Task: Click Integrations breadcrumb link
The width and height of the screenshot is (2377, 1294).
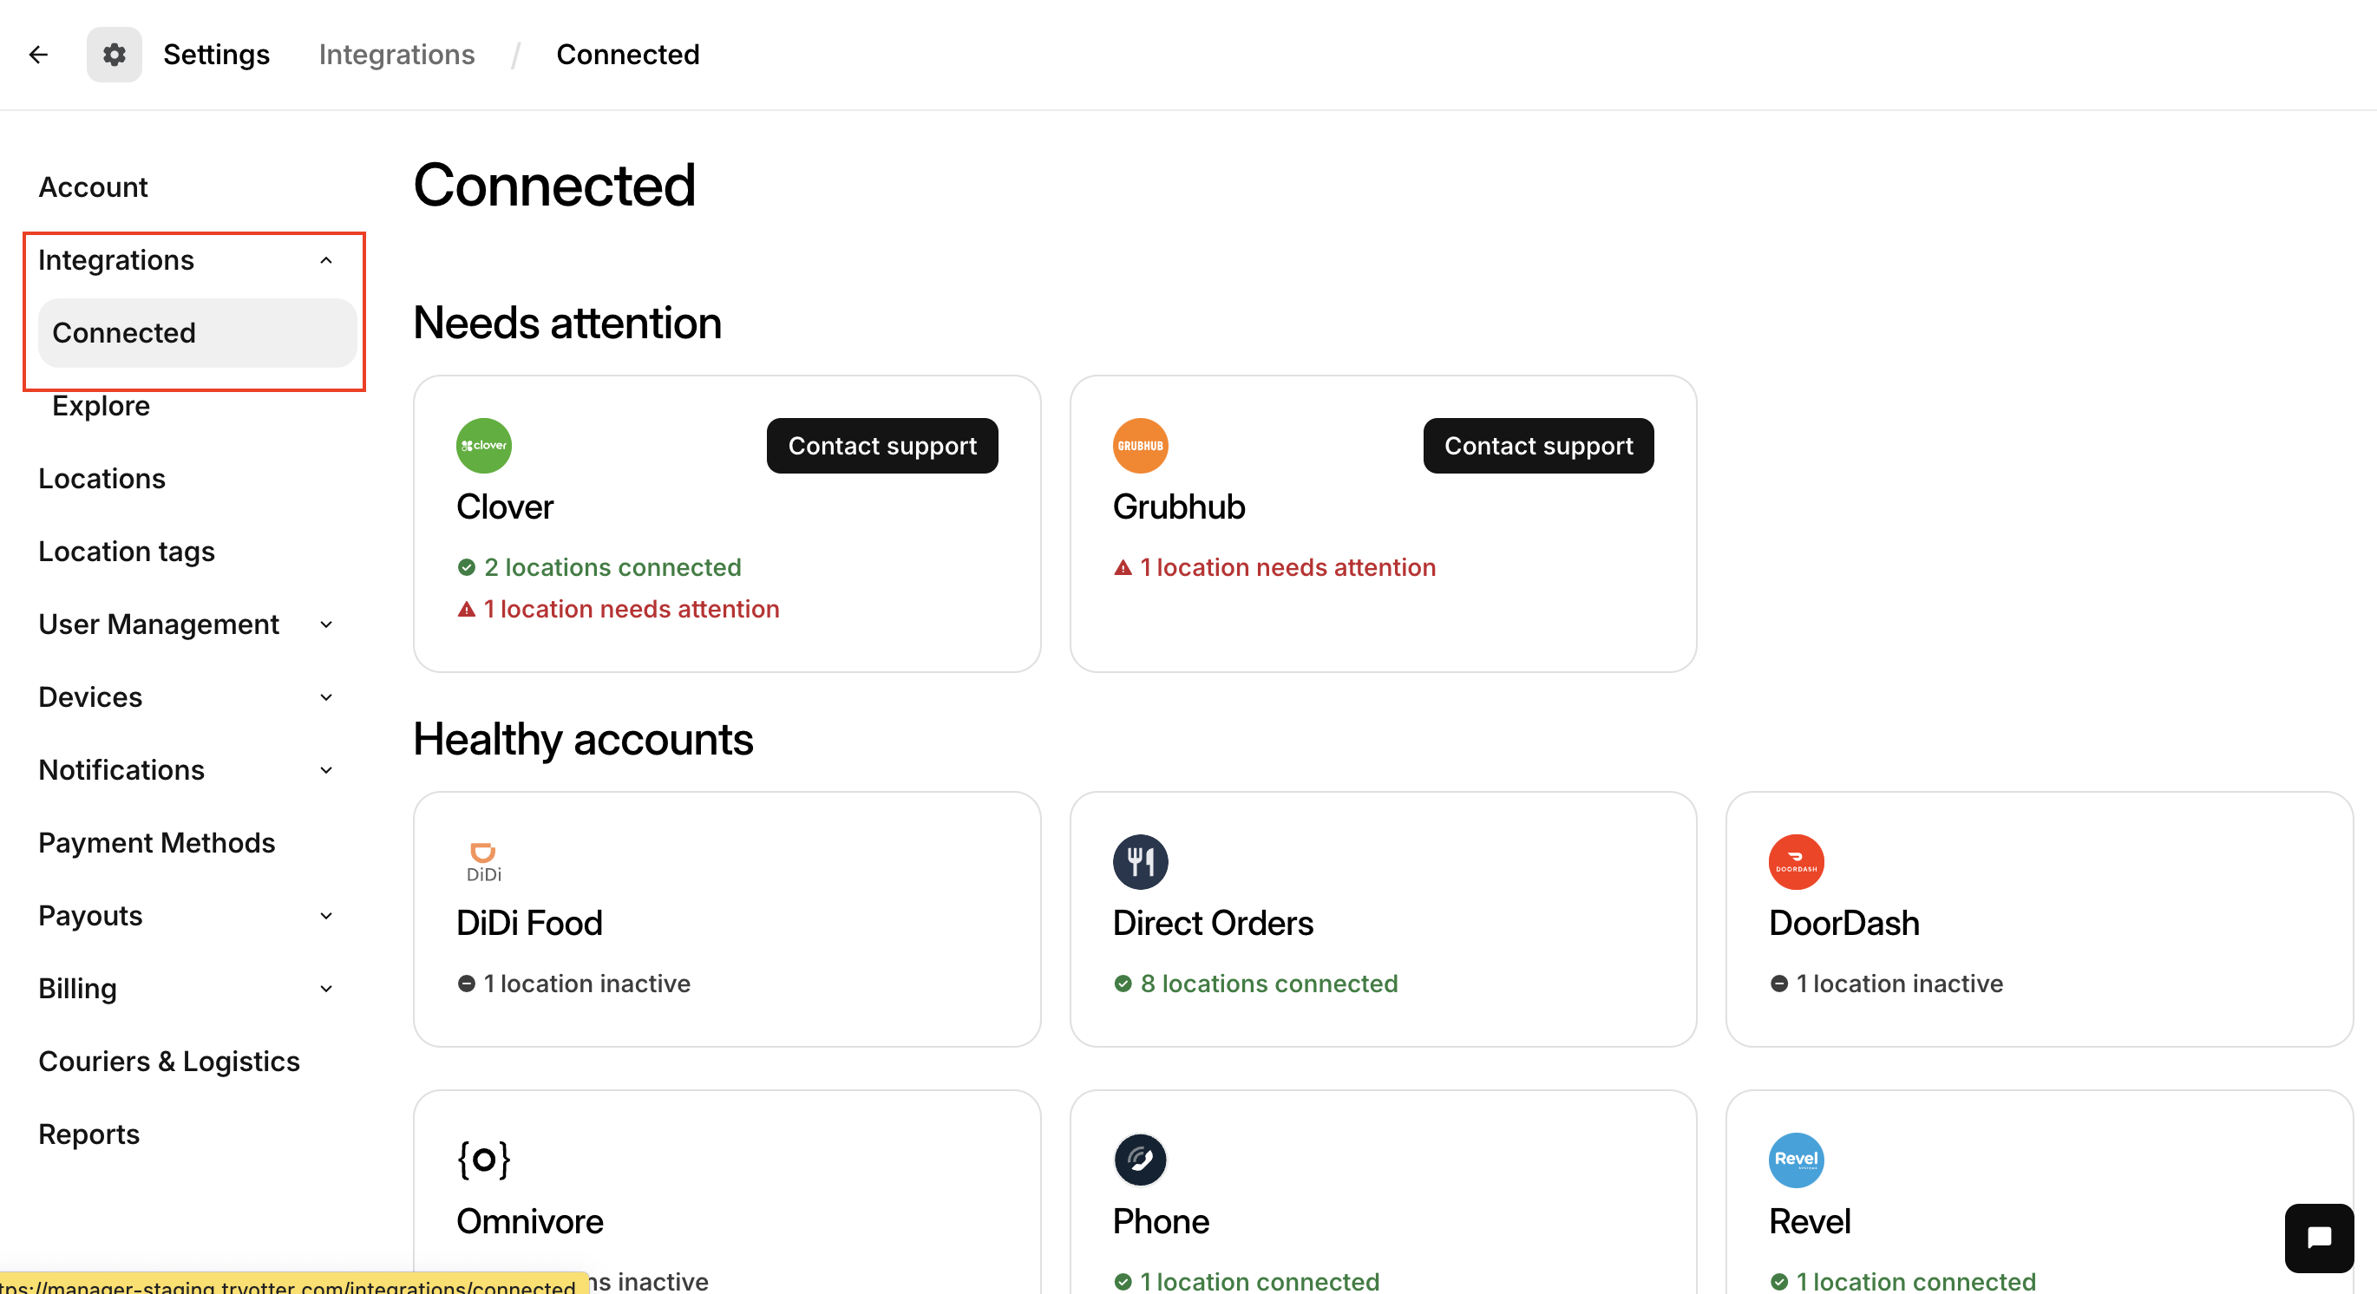Action: pyautogui.click(x=396, y=55)
